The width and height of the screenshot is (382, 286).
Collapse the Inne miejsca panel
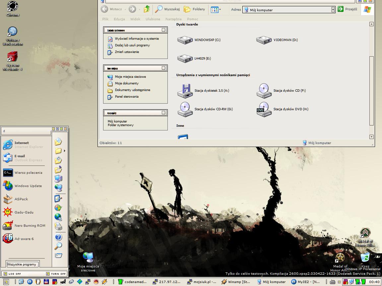[x=163, y=68]
